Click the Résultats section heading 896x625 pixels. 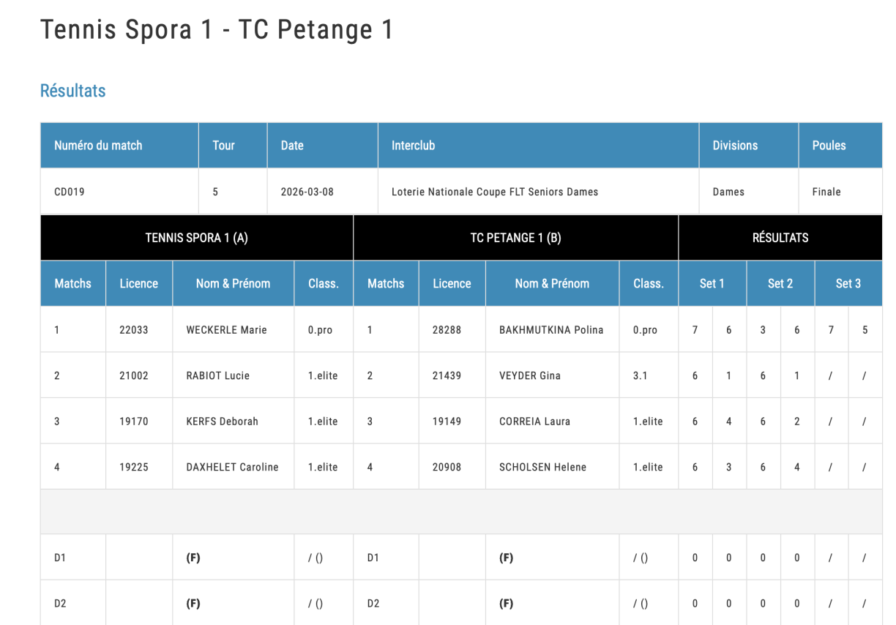(x=72, y=91)
